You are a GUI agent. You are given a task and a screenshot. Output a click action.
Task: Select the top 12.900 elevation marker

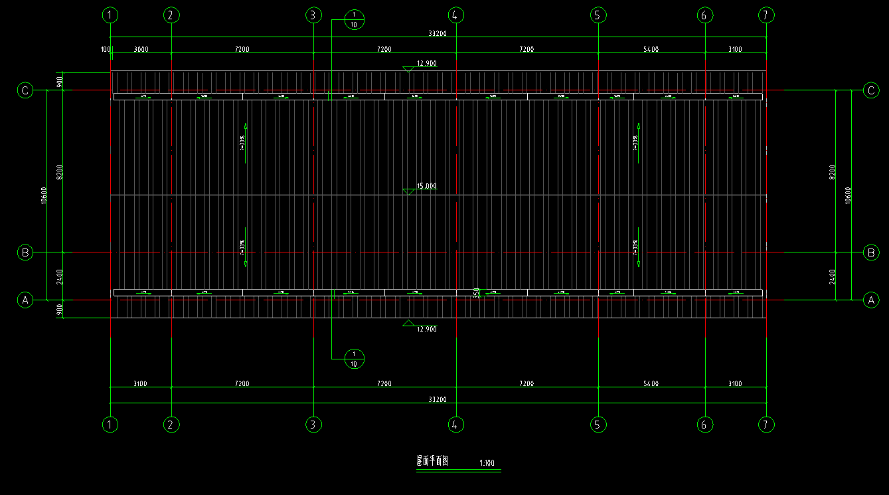coord(426,64)
